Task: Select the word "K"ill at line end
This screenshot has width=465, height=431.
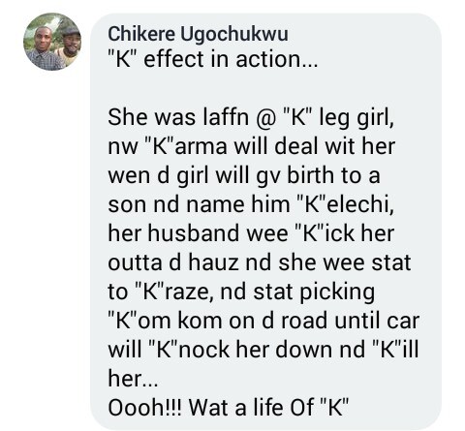Action: [395, 350]
